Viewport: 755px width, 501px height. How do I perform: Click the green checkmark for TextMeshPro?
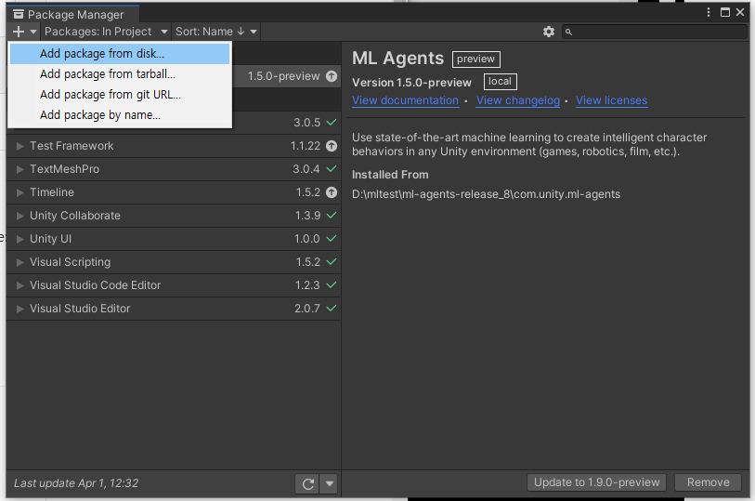coord(332,168)
